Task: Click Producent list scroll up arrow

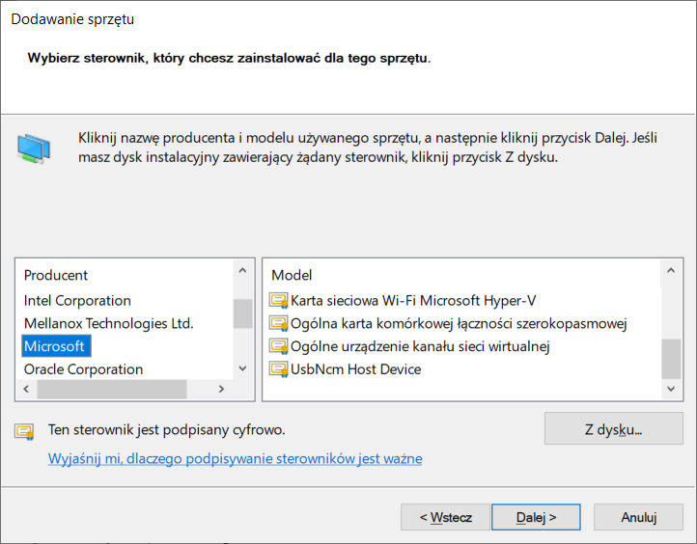Action: point(242,270)
